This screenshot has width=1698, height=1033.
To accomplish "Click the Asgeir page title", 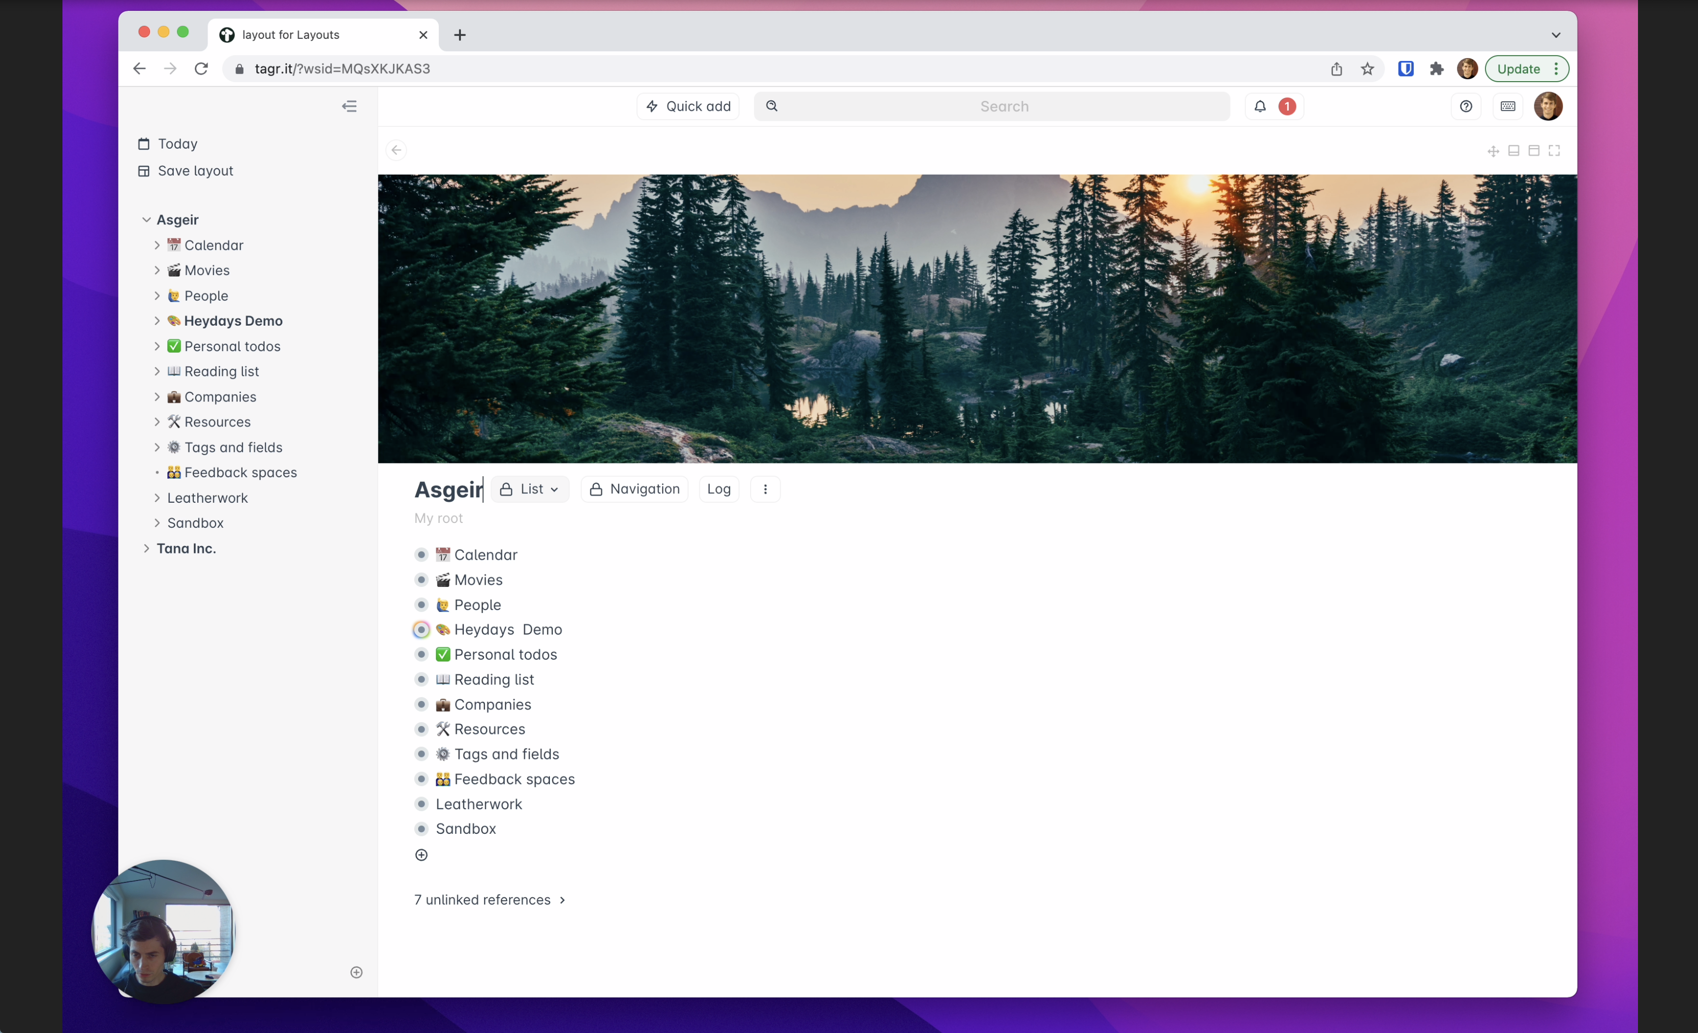I will [449, 489].
